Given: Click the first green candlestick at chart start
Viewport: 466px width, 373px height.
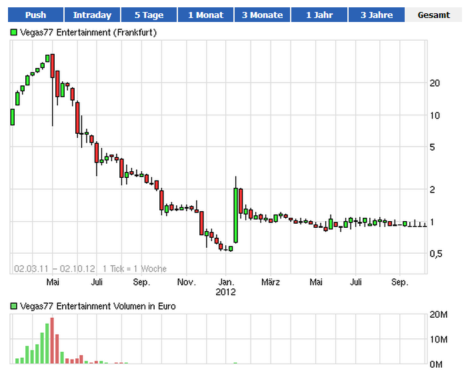Looking at the screenshot, I should (x=13, y=117).
